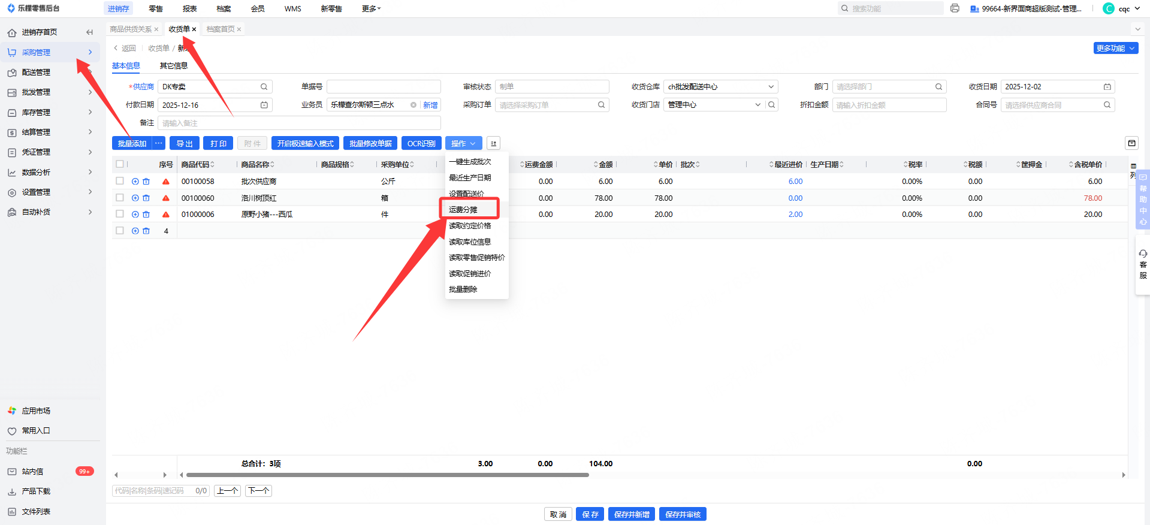Open column settings icon beside 操作
Image resolution: width=1150 pixels, height=525 pixels.
493,144
